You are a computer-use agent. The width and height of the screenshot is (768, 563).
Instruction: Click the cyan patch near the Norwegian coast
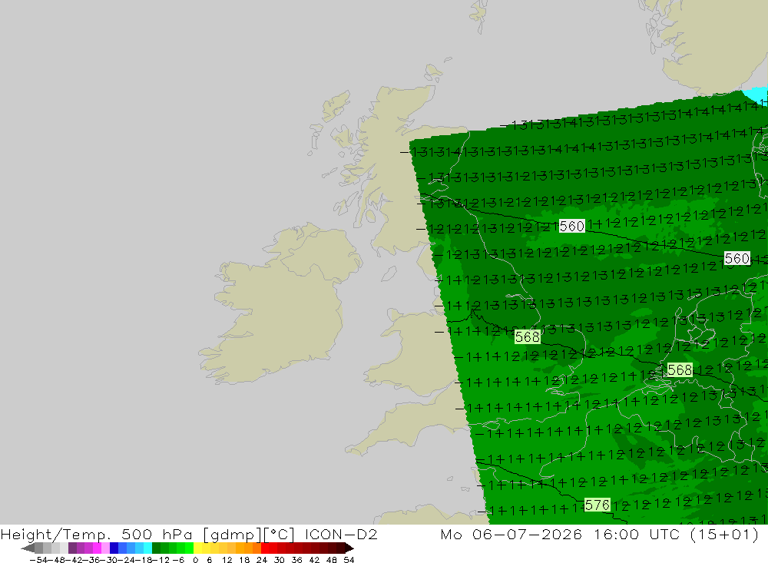pyautogui.click(x=756, y=95)
